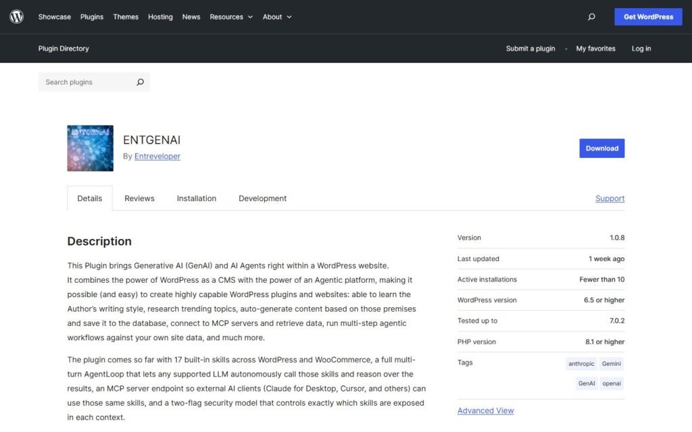Switch to the Reviews tab

[139, 198]
